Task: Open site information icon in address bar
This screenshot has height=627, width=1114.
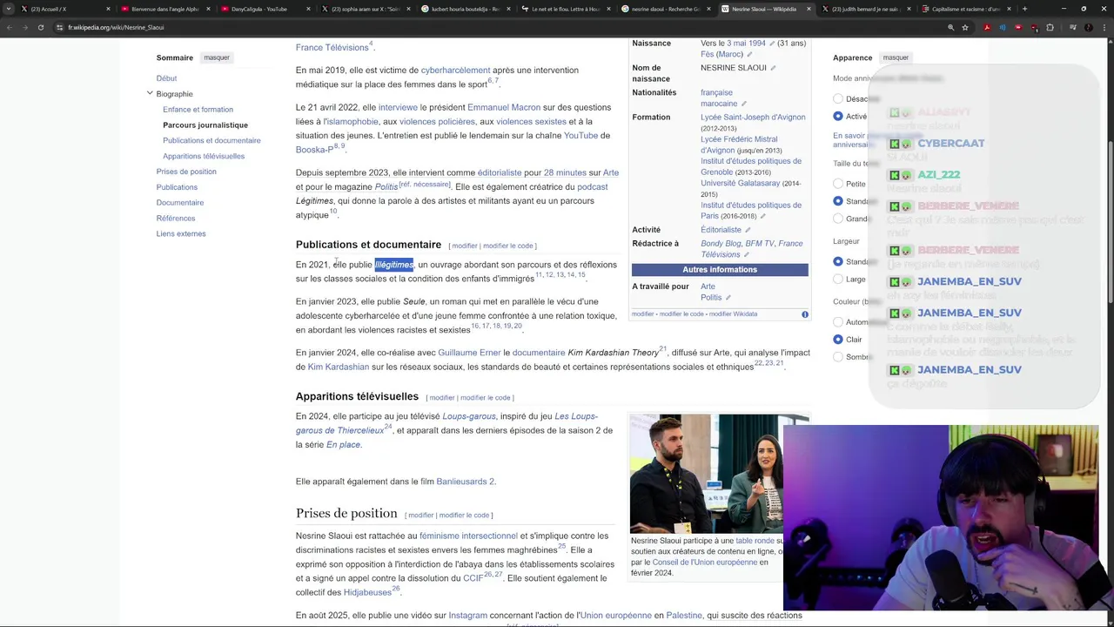Action: (x=59, y=27)
